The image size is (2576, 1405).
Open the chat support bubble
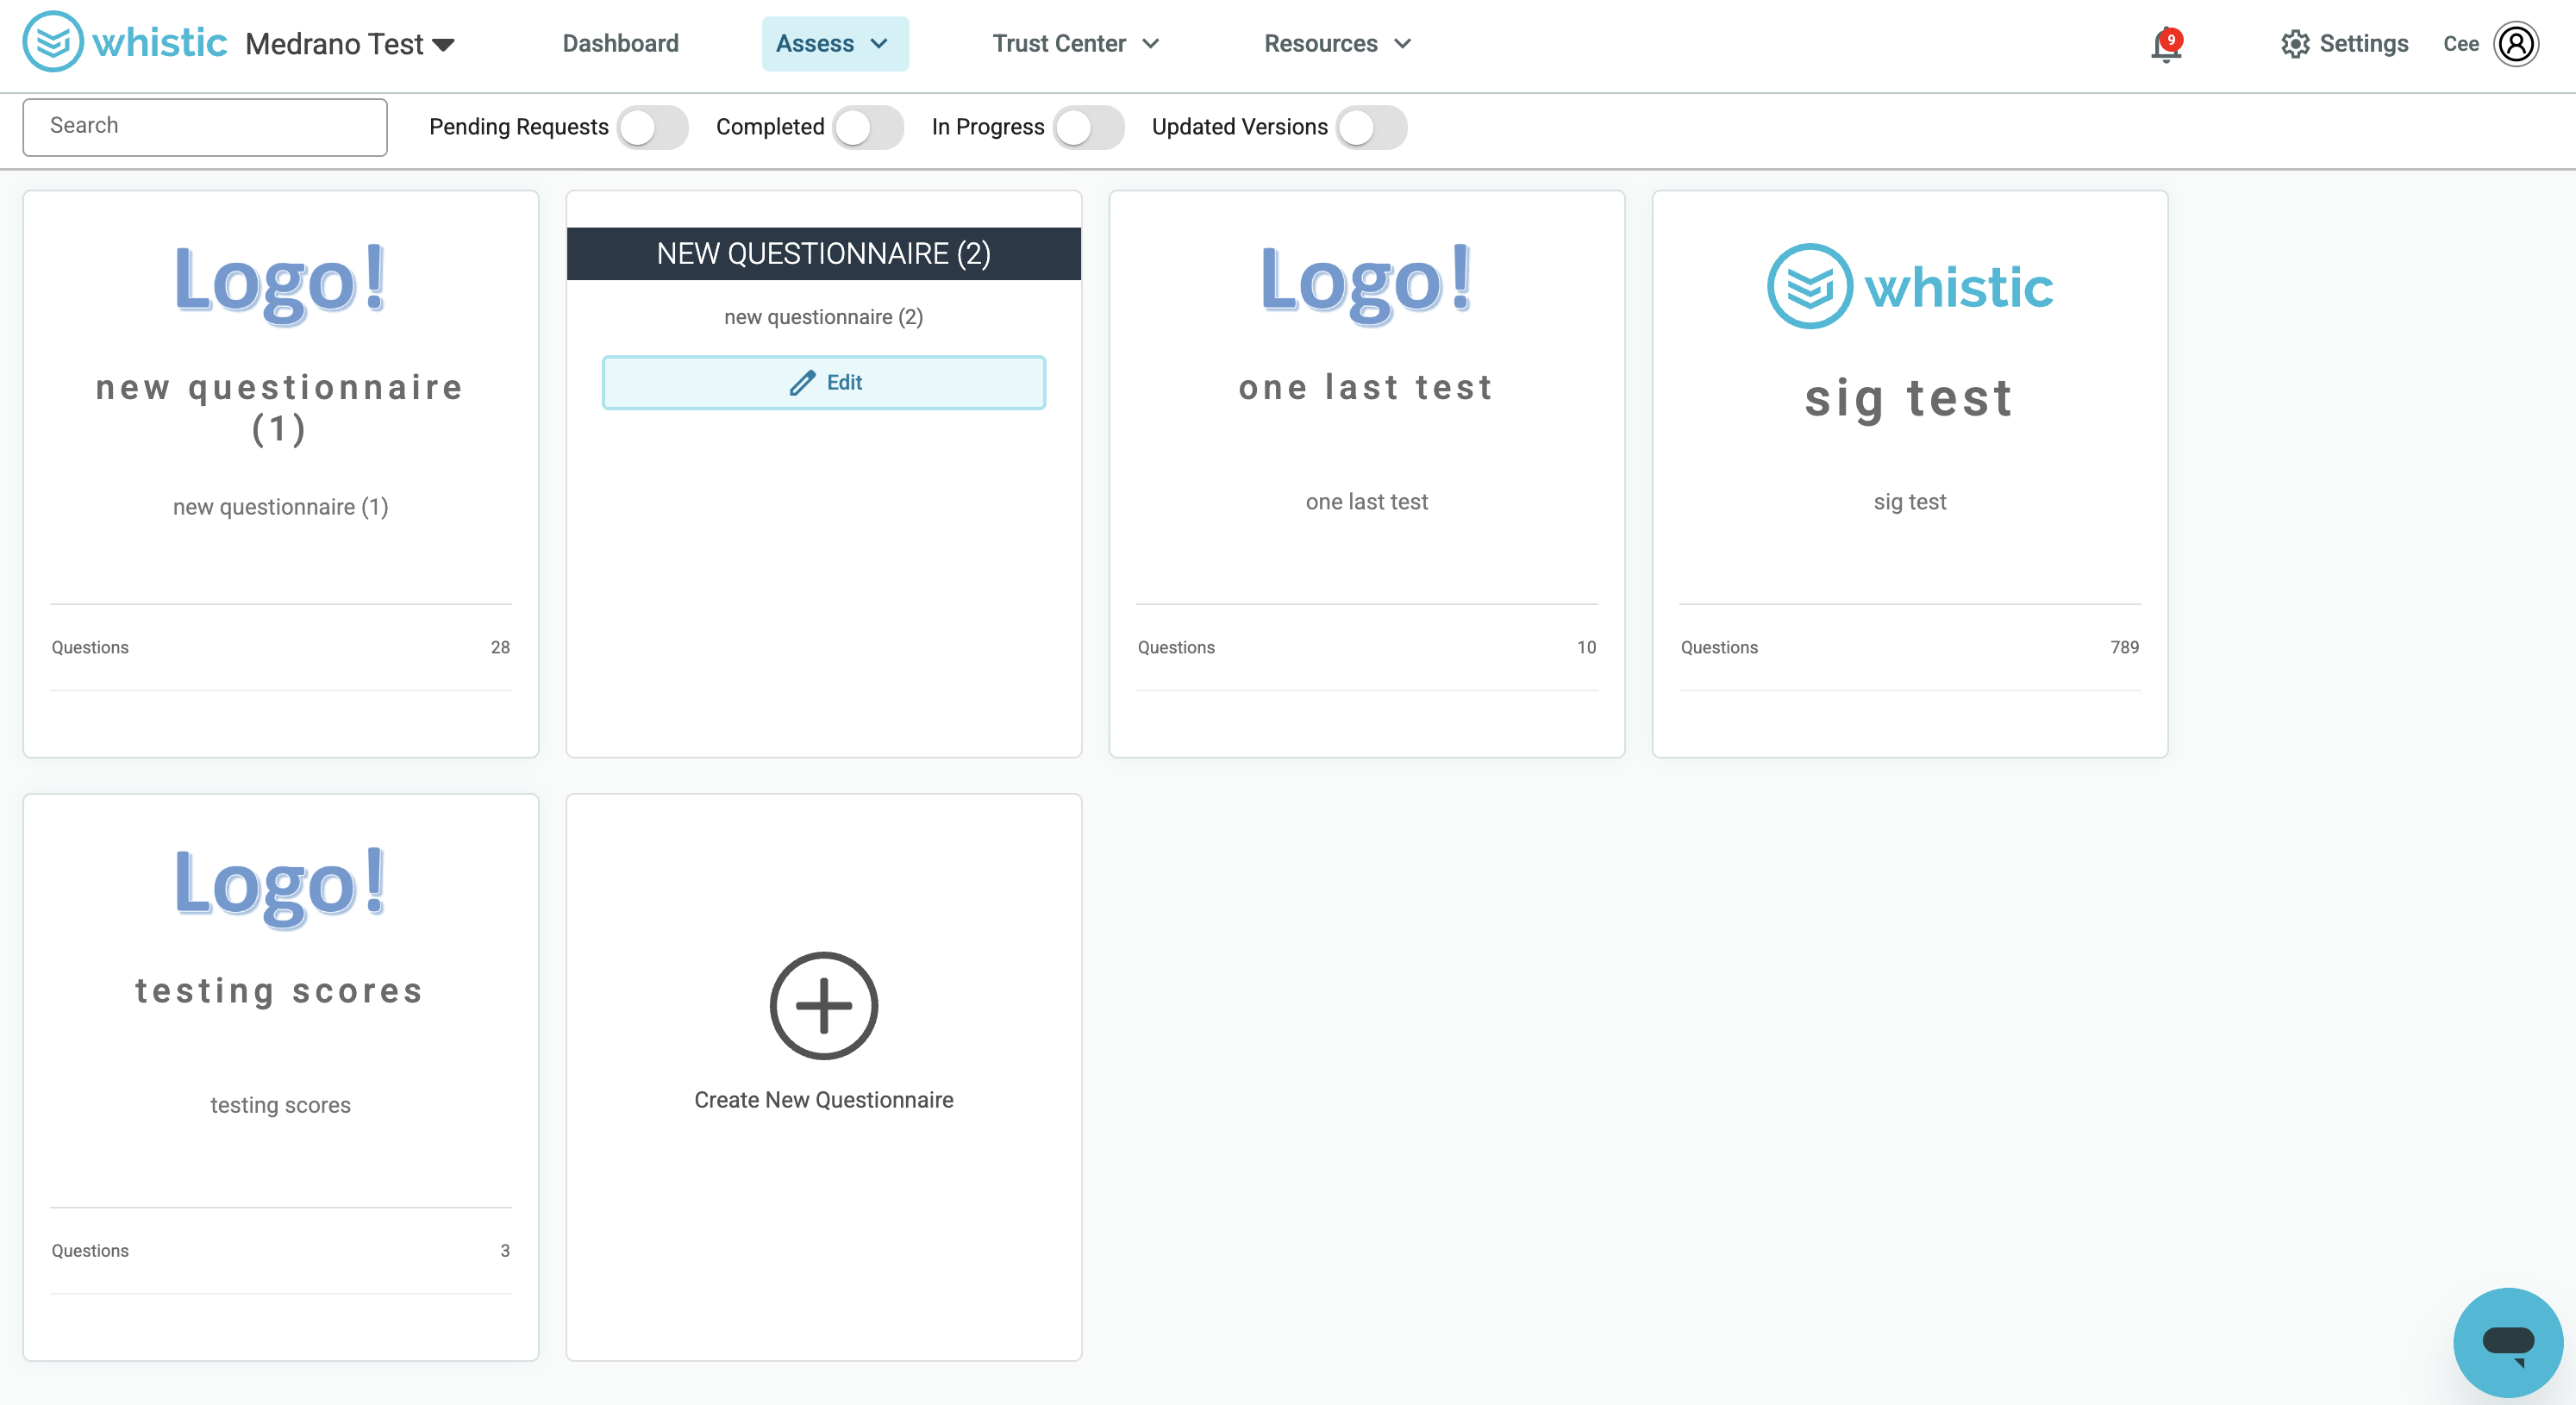2508,1342
